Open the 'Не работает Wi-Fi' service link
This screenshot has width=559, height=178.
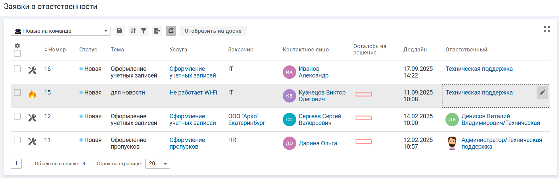193,93
